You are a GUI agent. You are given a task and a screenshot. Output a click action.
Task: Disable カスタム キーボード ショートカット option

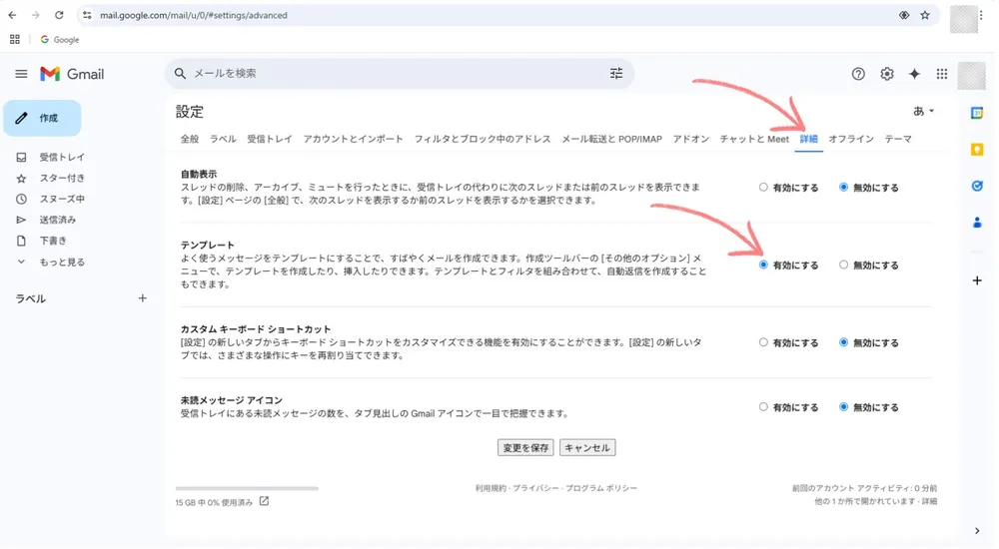tap(843, 342)
